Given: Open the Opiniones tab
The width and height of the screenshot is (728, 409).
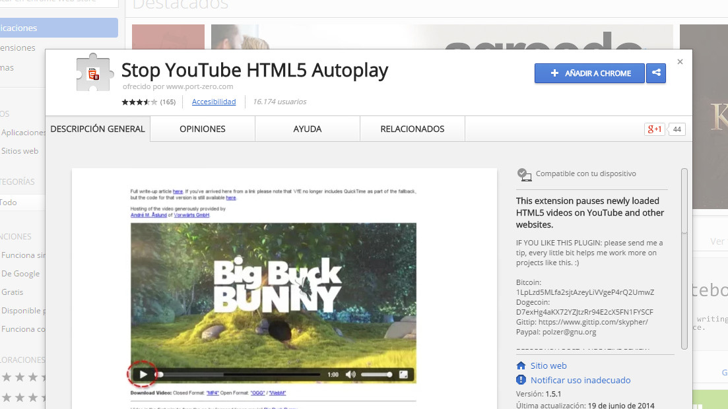Looking at the screenshot, I should 203,129.
